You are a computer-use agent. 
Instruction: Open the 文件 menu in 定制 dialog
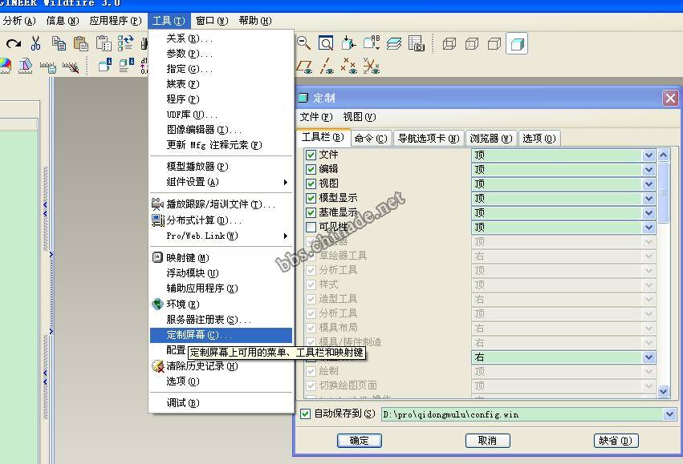click(315, 116)
